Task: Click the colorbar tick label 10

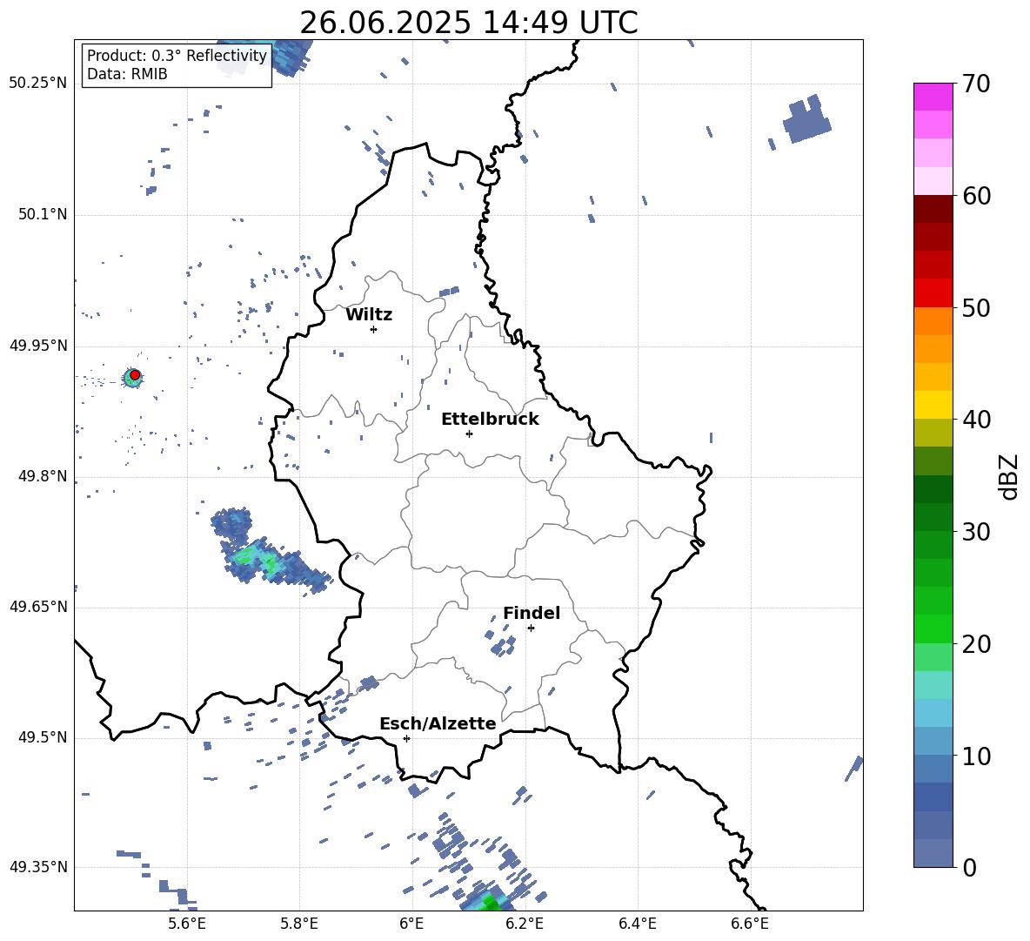Action: point(976,756)
